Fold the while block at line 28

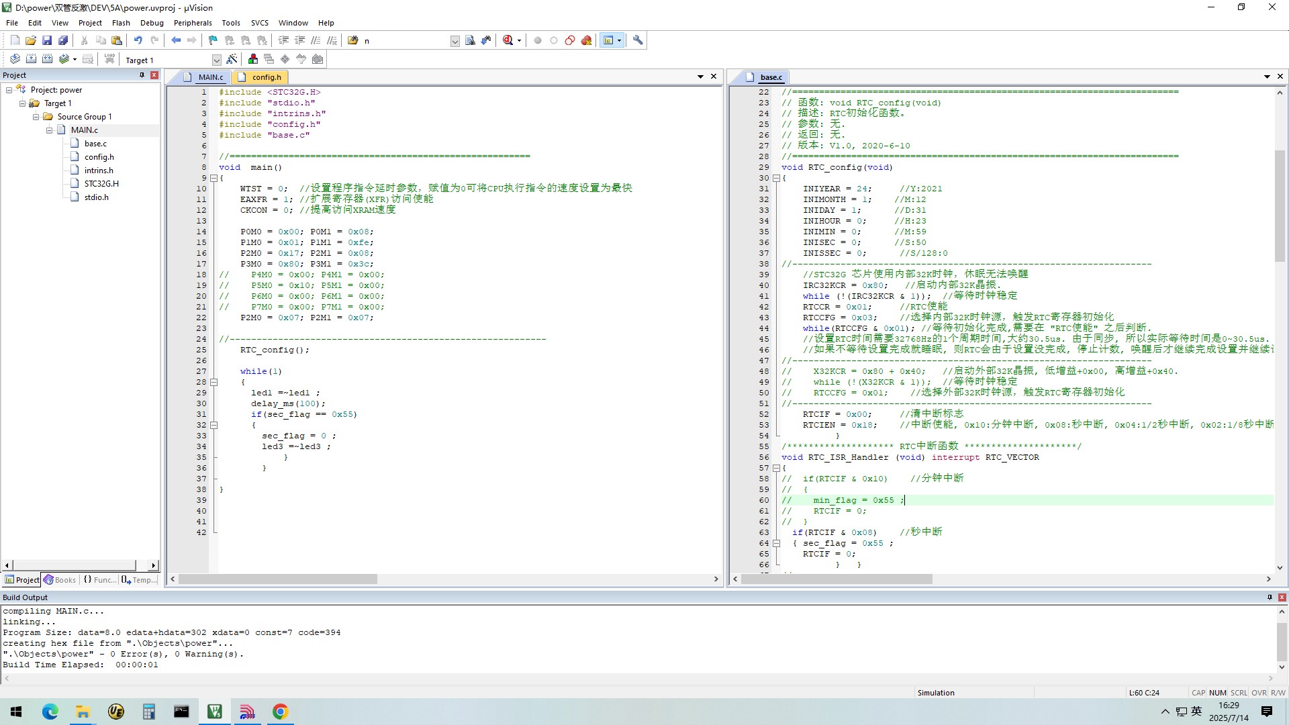(214, 382)
